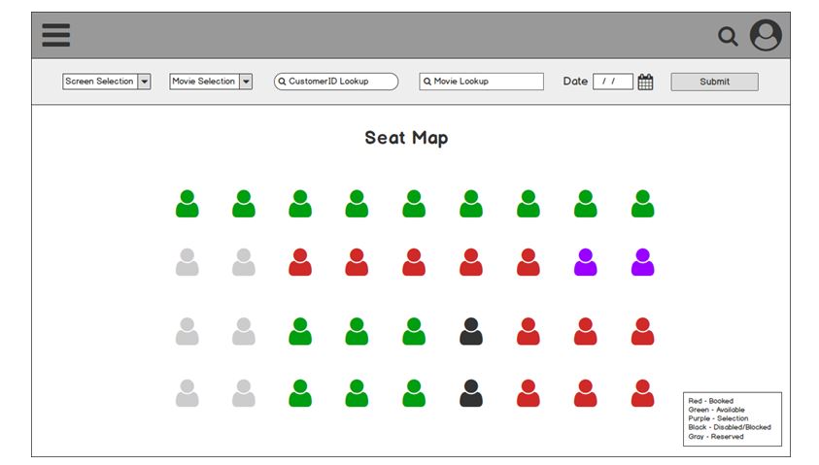Click second gray reserved seat in second row
The height and width of the screenshot is (465, 819).
(244, 262)
